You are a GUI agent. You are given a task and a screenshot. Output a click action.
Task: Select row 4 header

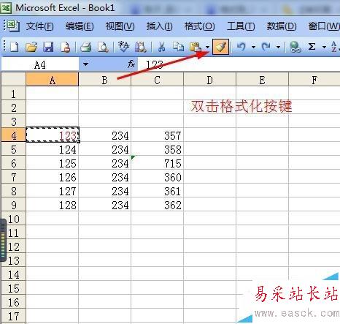14,135
